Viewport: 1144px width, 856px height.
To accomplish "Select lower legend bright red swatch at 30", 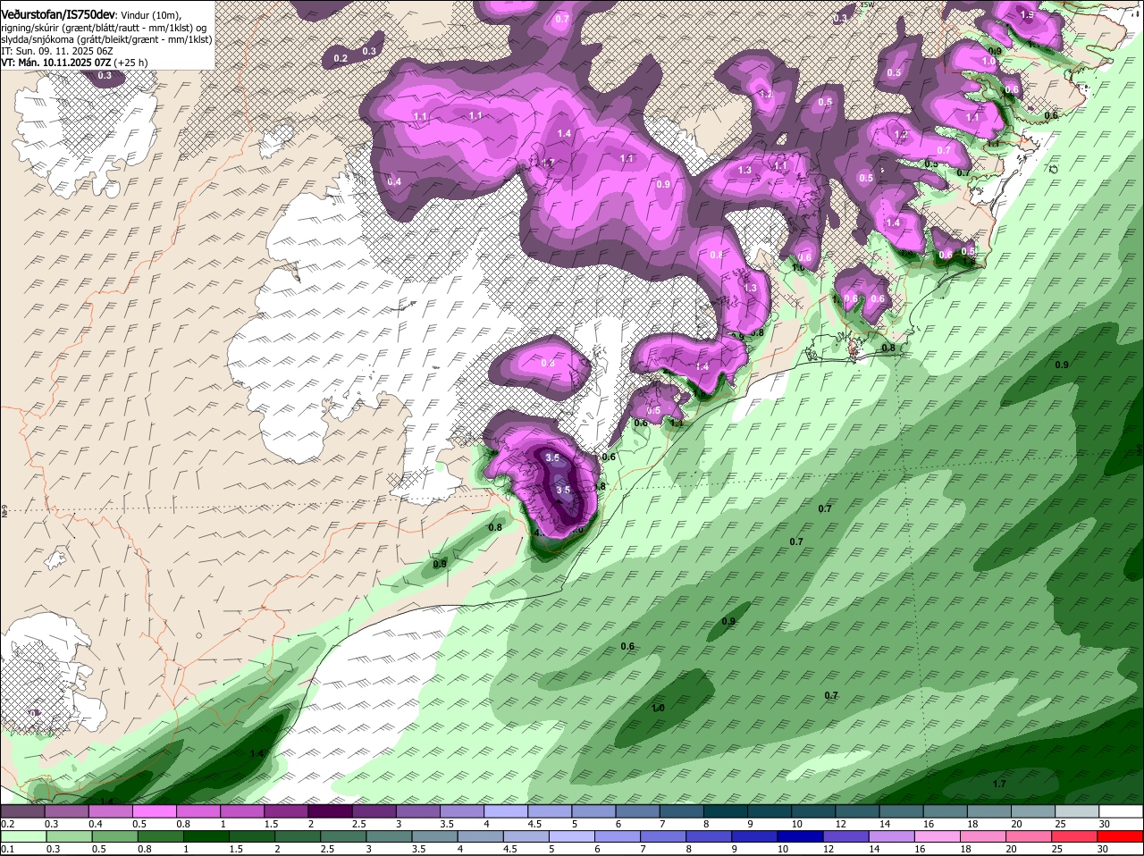I will [1122, 836].
